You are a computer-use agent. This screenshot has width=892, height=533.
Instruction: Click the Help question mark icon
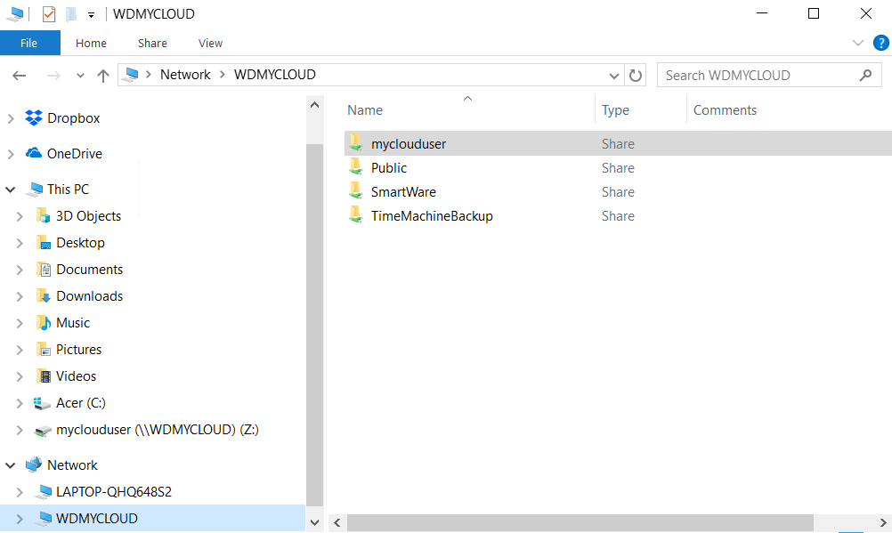click(880, 43)
